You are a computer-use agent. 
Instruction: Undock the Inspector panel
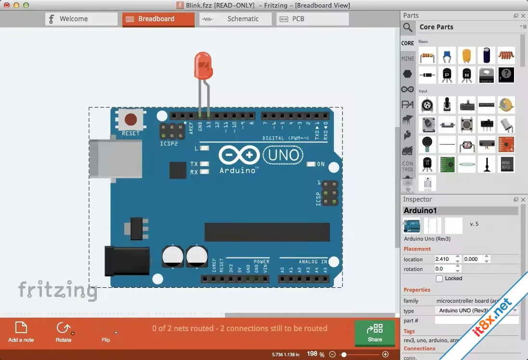click(515, 200)
